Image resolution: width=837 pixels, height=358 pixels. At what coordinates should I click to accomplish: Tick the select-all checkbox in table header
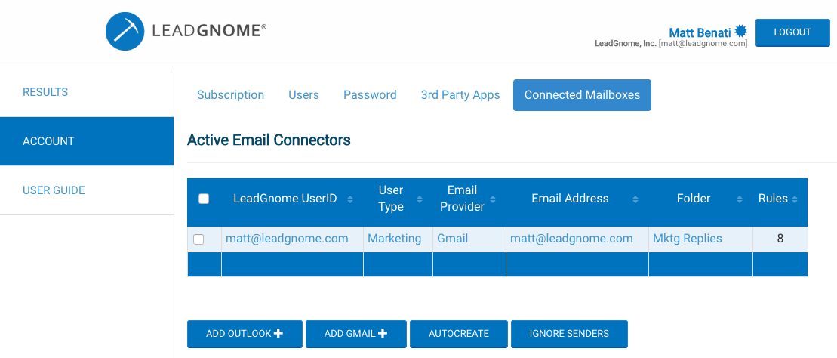tap(204, 199)
